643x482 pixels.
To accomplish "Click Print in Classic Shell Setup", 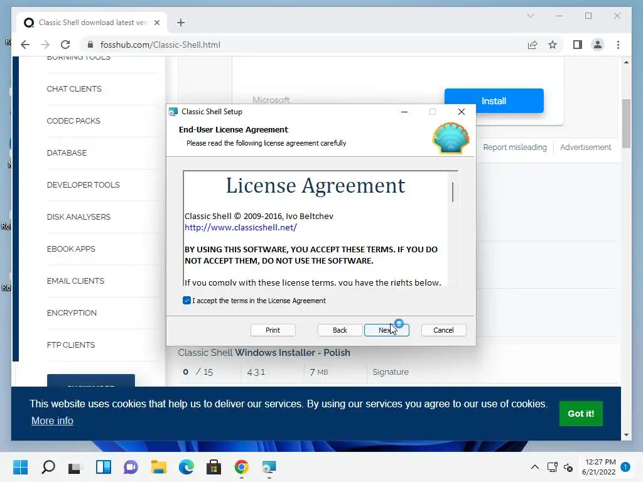I will tap(273, 330).
